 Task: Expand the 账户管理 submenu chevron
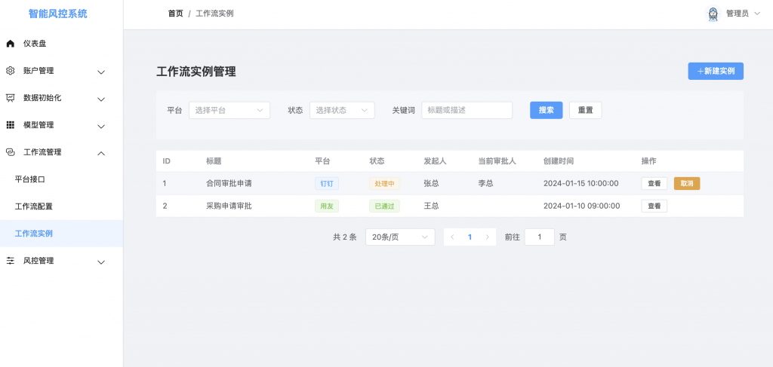click(x=101, y=72)
